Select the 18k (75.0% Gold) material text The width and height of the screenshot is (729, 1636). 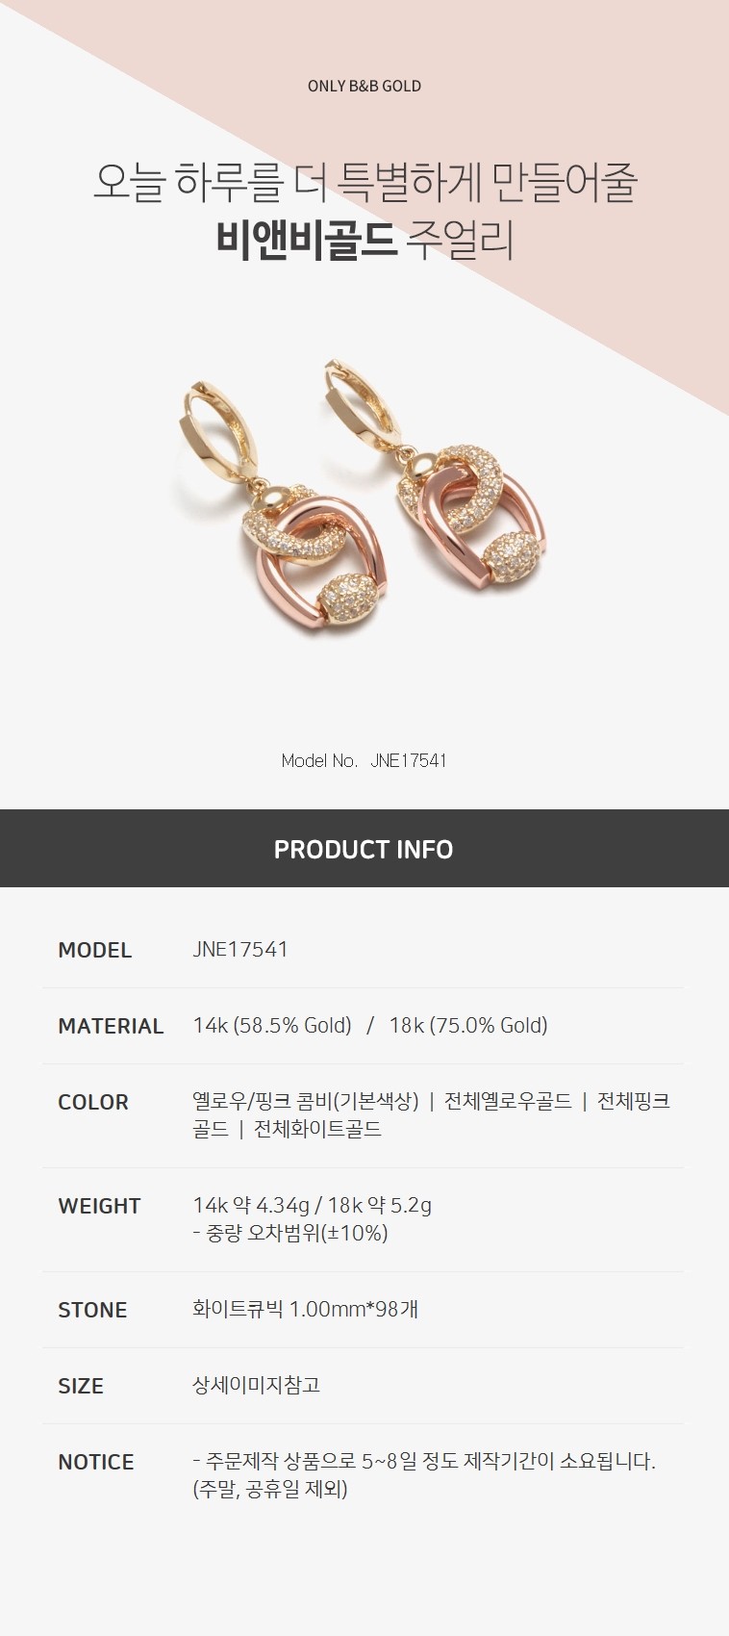point(468,1026)
